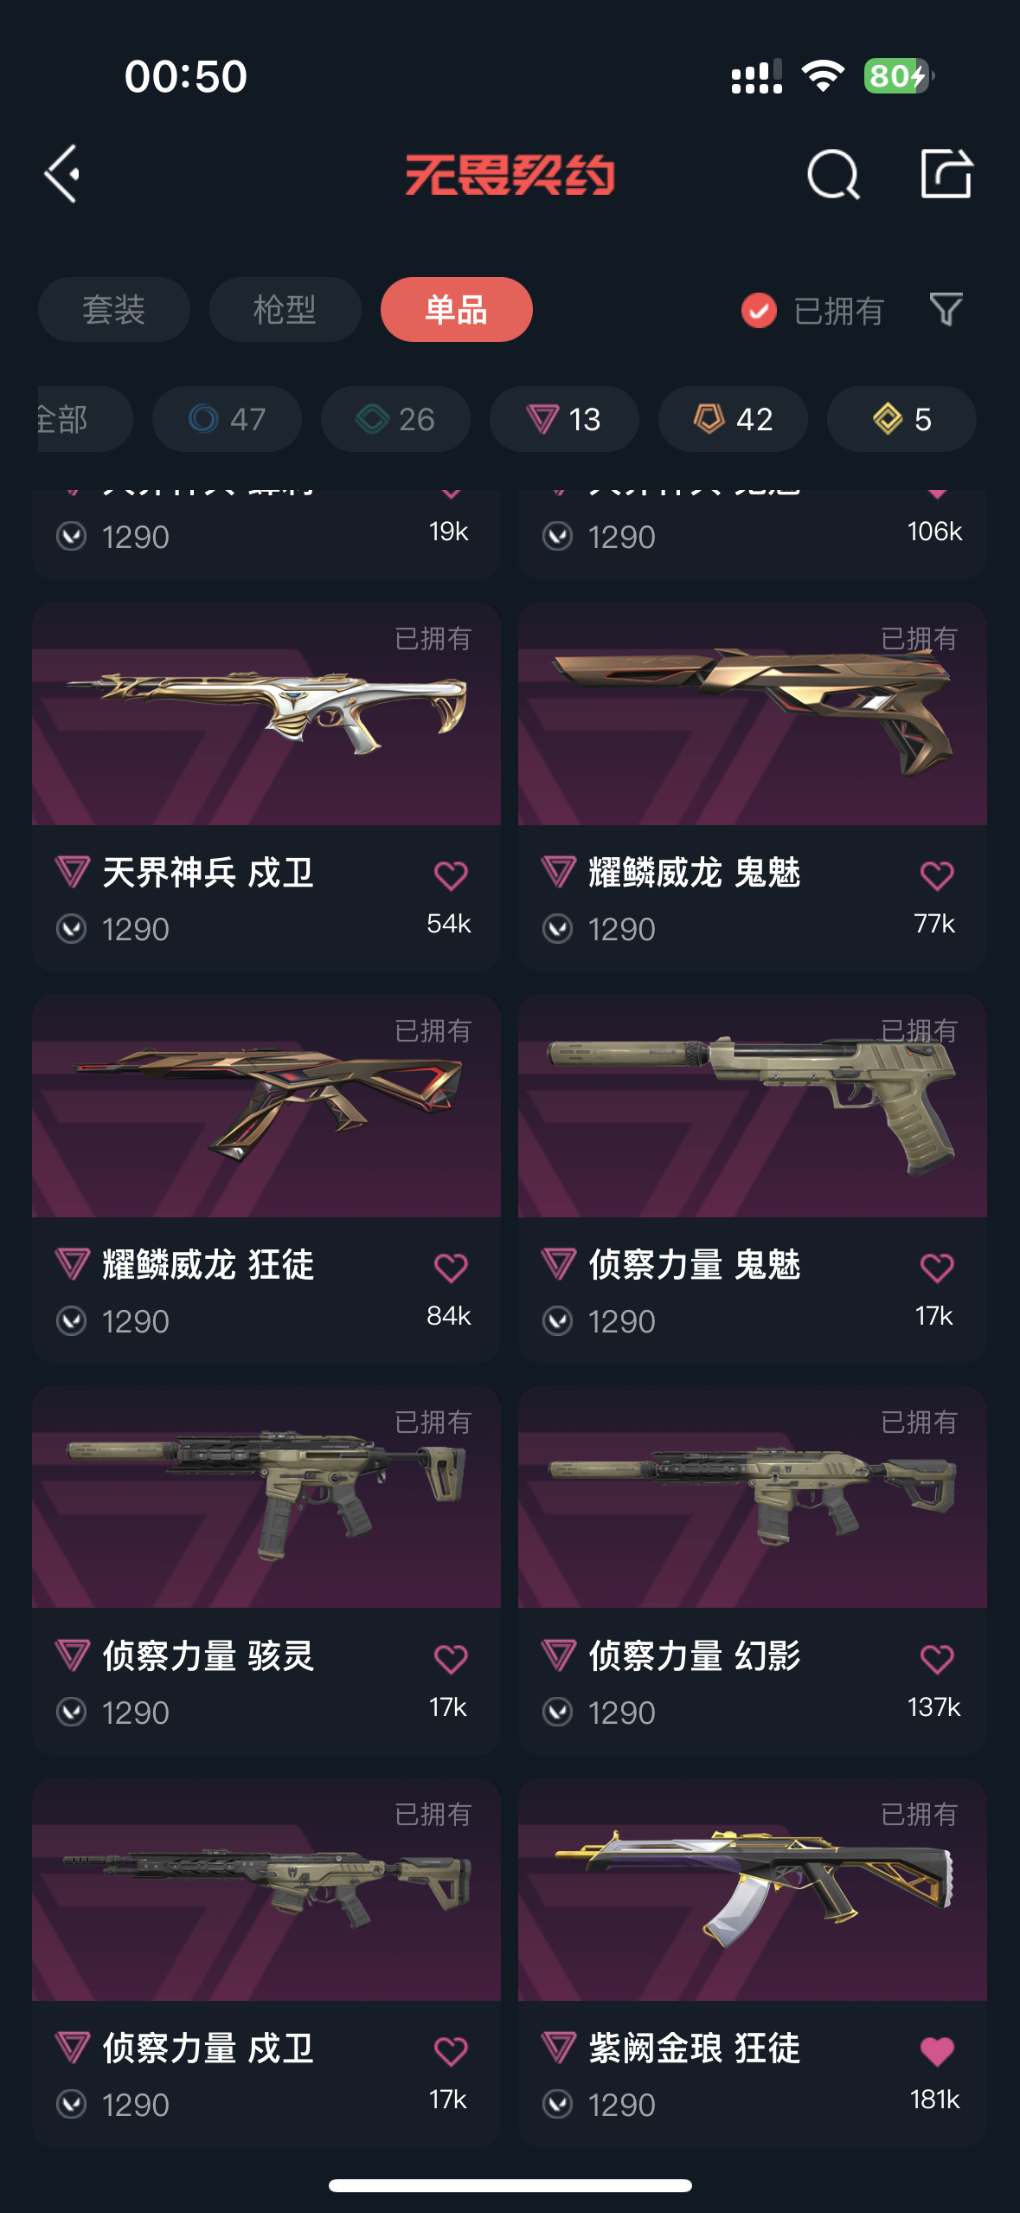Filter by blue tier showing 47

click(227, 419)
